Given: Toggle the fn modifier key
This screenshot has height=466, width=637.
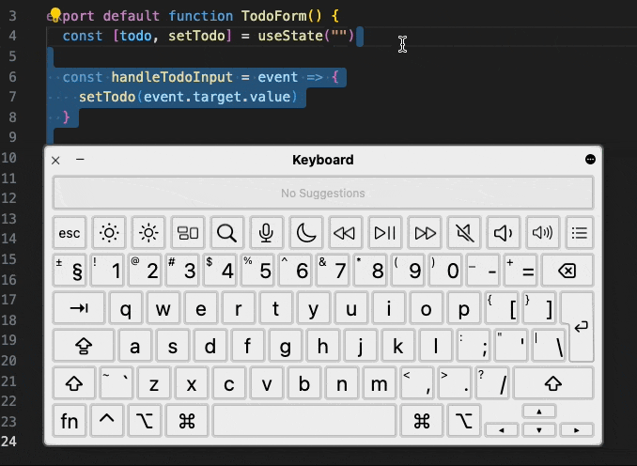Looking at the screenshot, I should pos(70,422).
